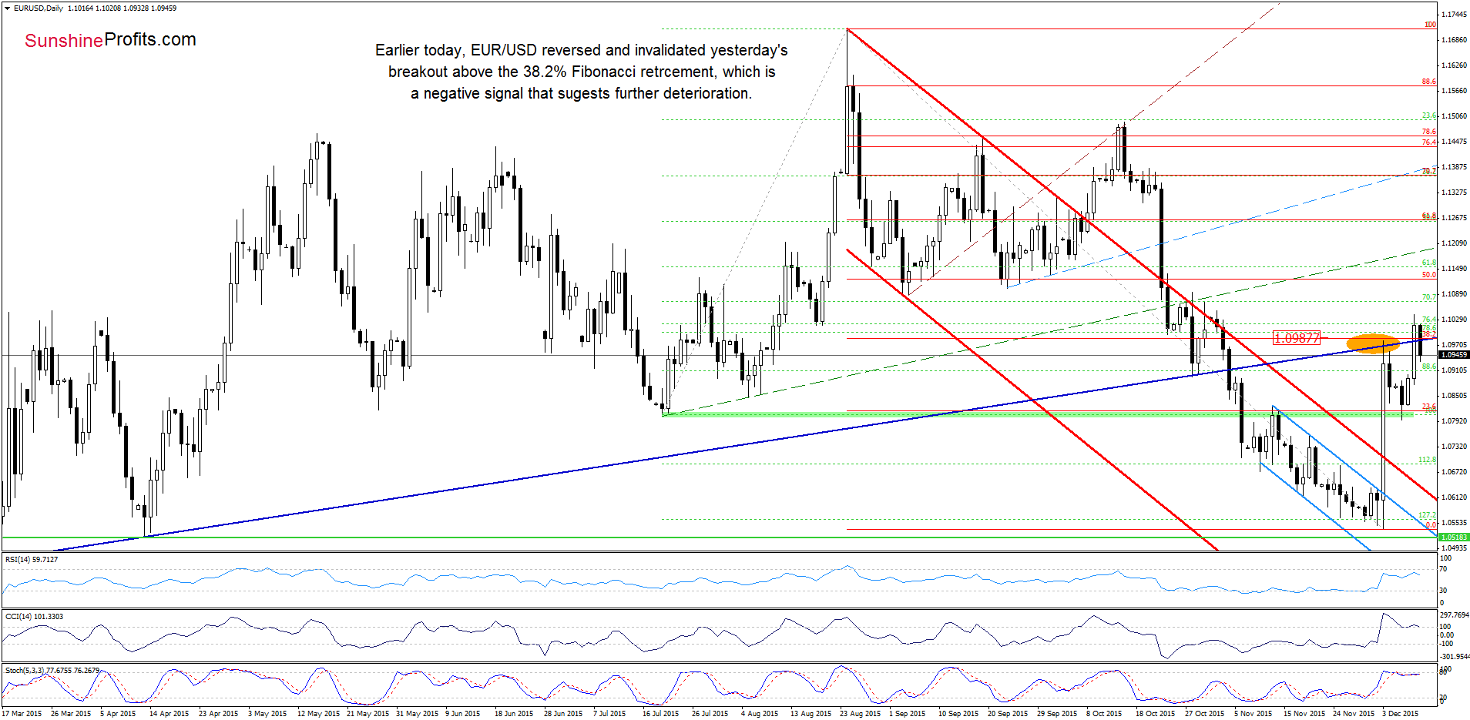1470x720 pixels.
Task: Click the small triangle beside the EURUSD,Daily title
Action: 8,8
